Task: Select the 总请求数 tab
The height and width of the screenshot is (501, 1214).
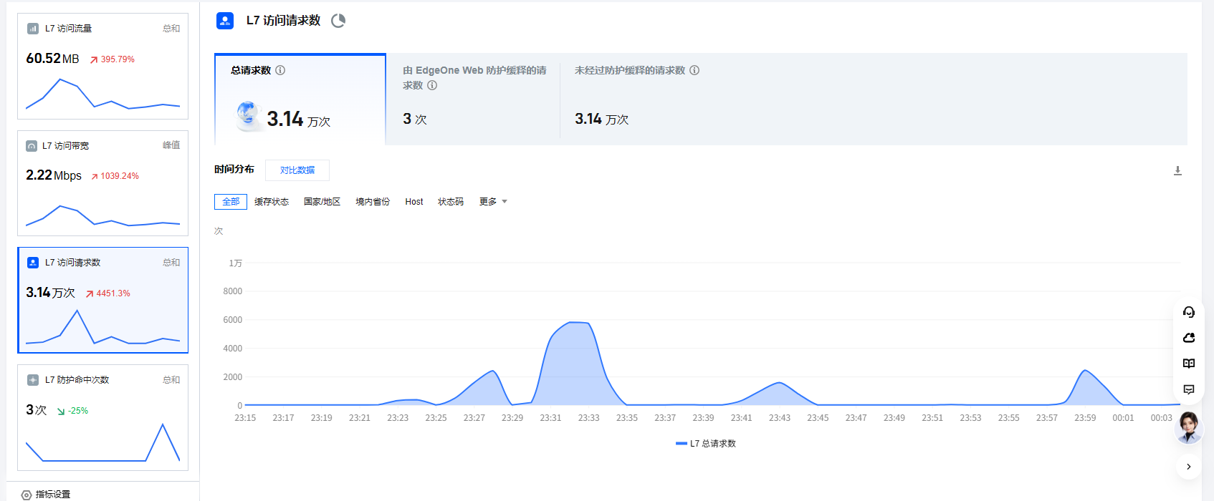Action: click(x=300, y=99)
